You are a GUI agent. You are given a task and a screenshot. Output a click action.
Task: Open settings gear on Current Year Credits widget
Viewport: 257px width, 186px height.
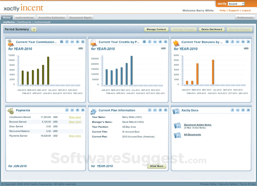(144, 42)
